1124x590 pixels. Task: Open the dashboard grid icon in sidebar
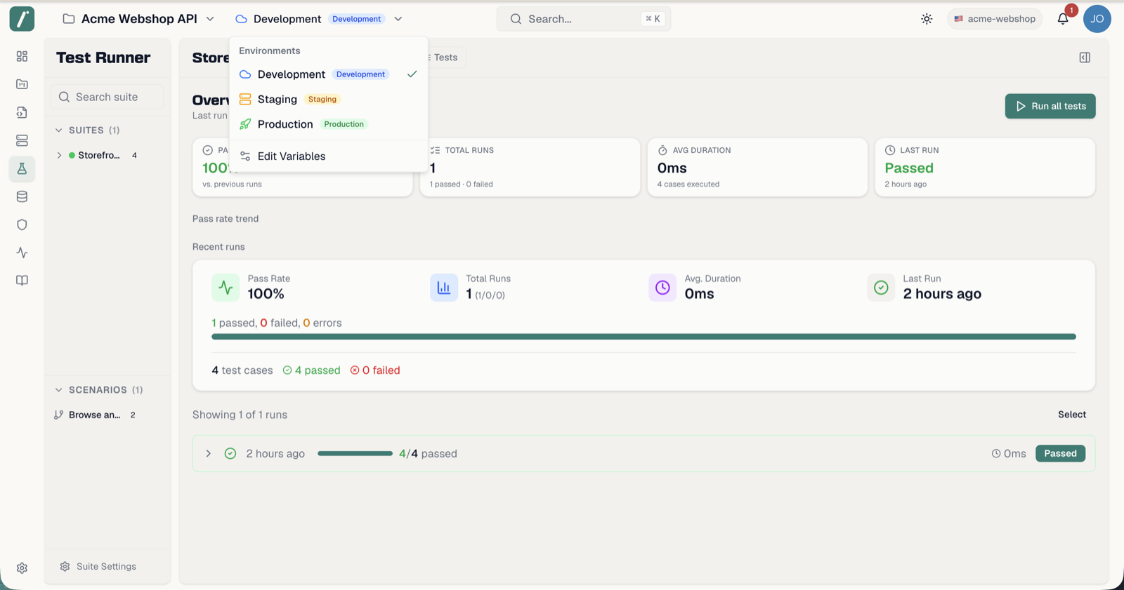point(22,56)
